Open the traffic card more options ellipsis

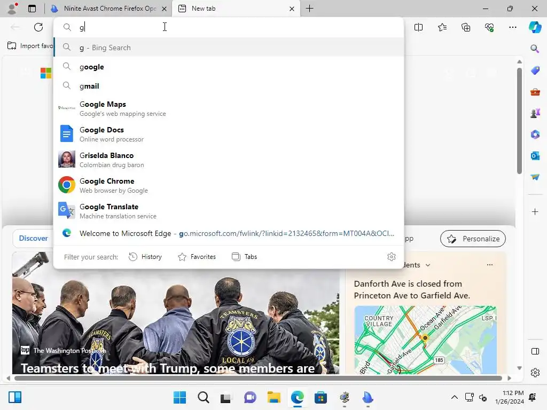pyautogui.click(x=490, y=265)
